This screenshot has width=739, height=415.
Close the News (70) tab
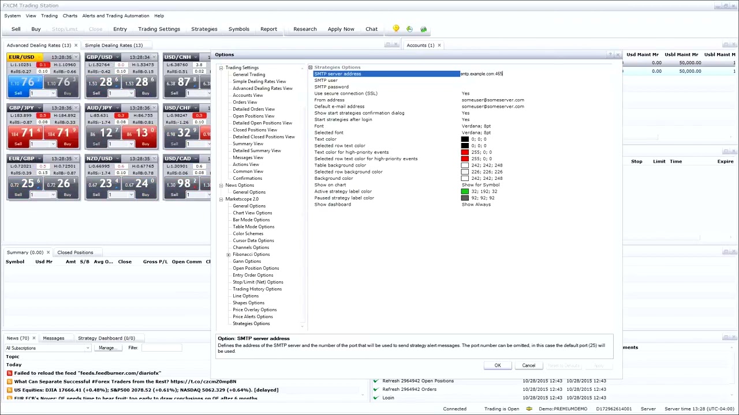click(x=33, y=338)
